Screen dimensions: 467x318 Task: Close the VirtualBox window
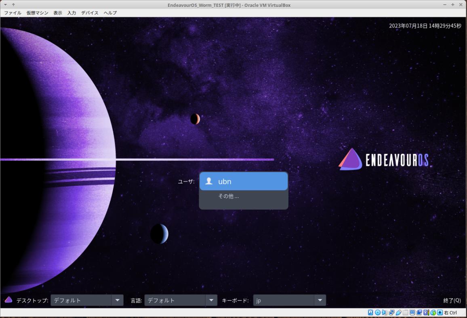click(461, 5)
